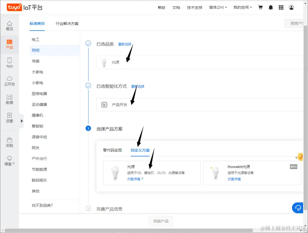The image size is (308, 233).
Task: Click 重新选择 next to 已选品类
Action: (x=125, y=44)
